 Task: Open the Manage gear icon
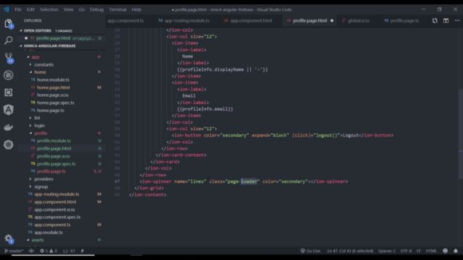click(9, 238)
